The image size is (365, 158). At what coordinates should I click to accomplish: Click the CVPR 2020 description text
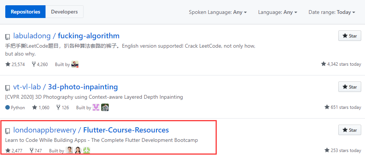coord(94,97)
